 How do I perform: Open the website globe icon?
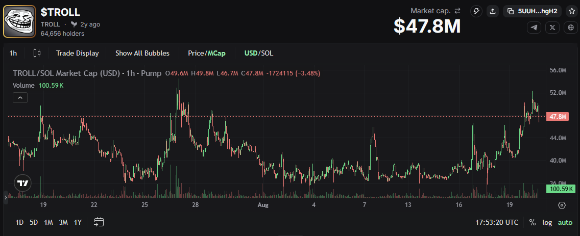click(x=571, y=28)
